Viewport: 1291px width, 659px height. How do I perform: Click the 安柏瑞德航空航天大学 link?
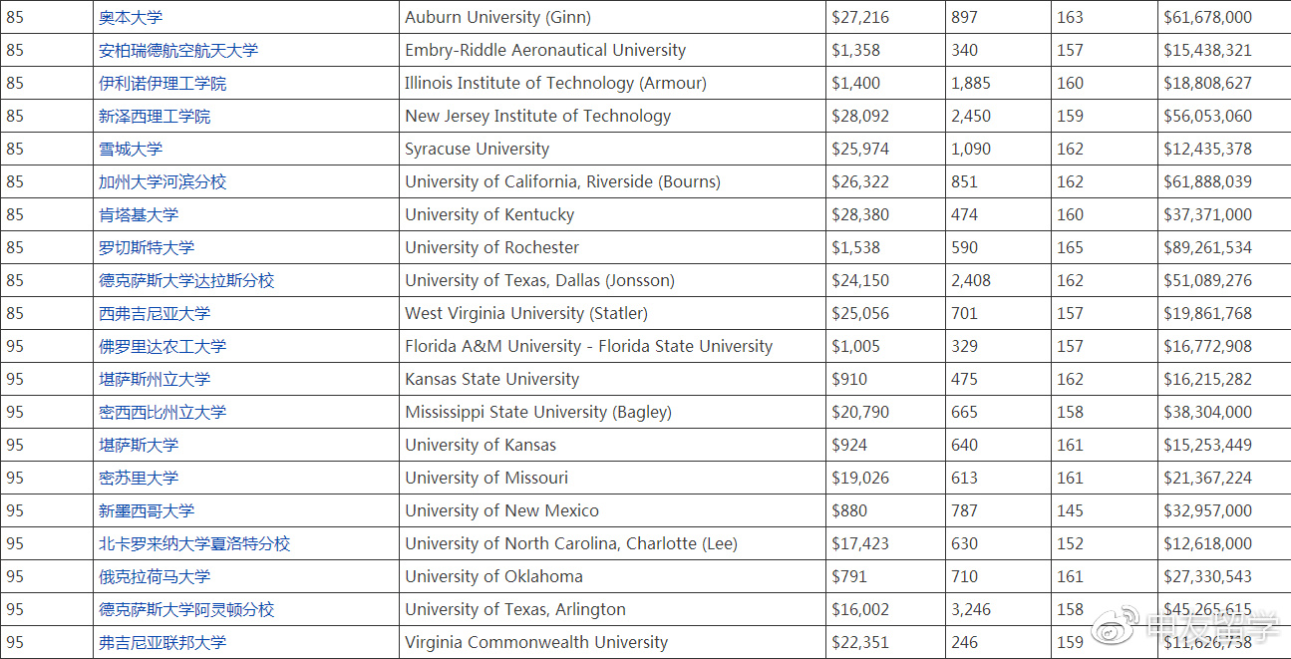[178, 50]
